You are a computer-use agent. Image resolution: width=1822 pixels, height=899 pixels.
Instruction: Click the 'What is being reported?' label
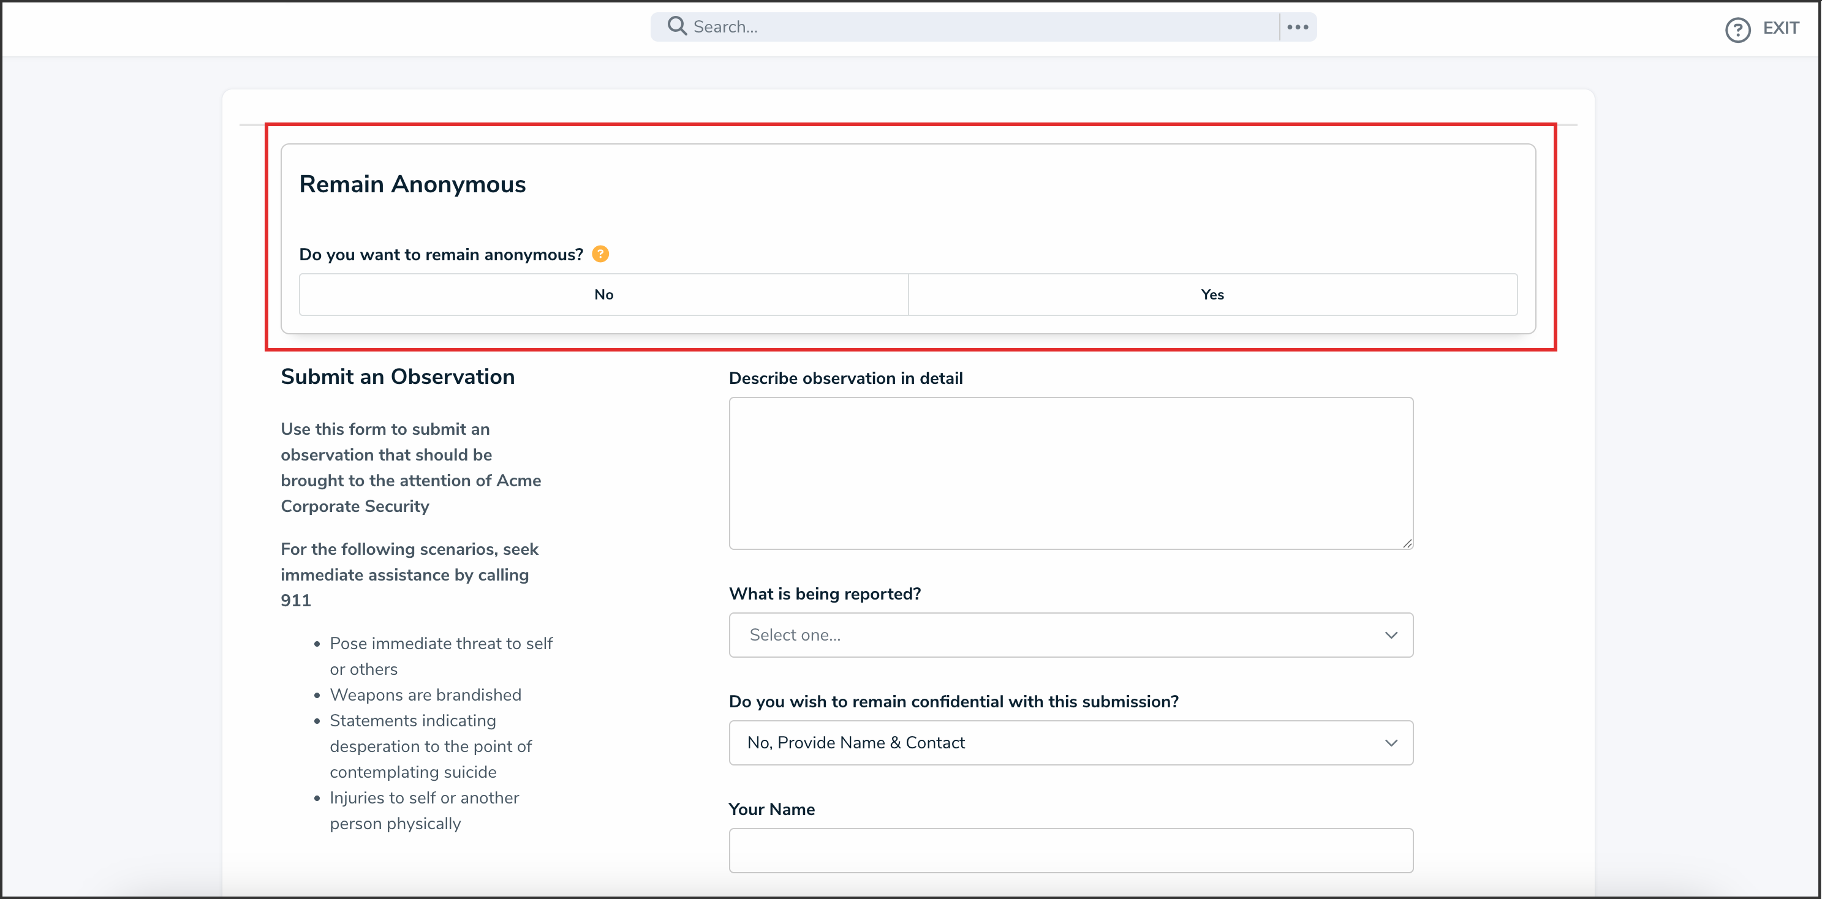[825, 593]
